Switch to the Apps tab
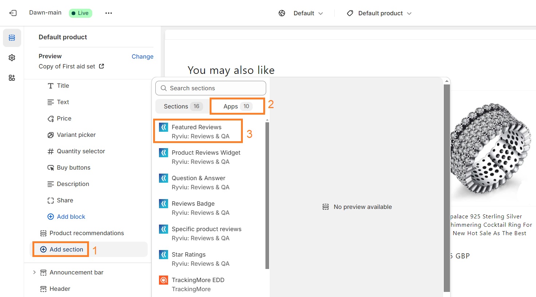The image size is (536, 297). (237, 106)
